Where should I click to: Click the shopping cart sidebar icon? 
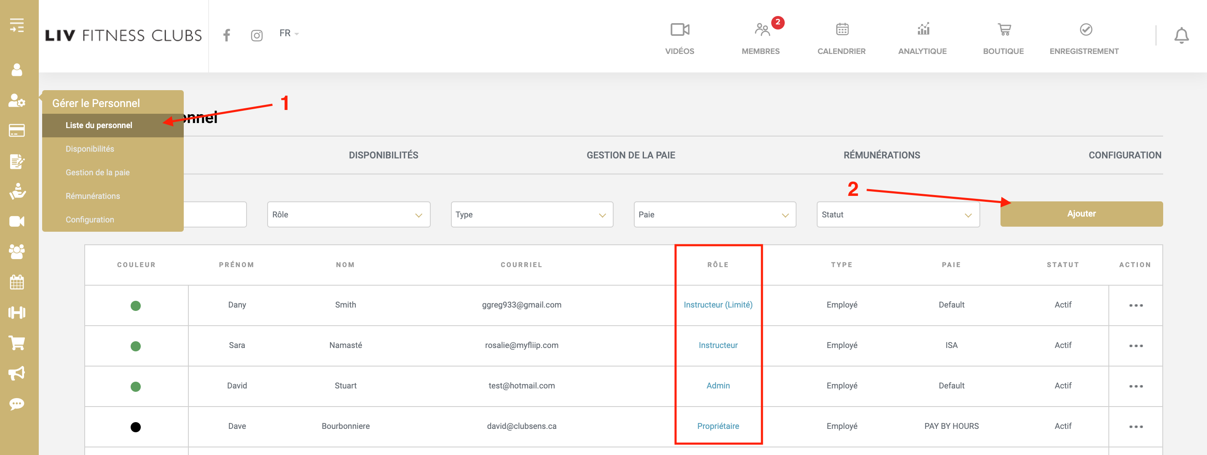pos(17,343)
